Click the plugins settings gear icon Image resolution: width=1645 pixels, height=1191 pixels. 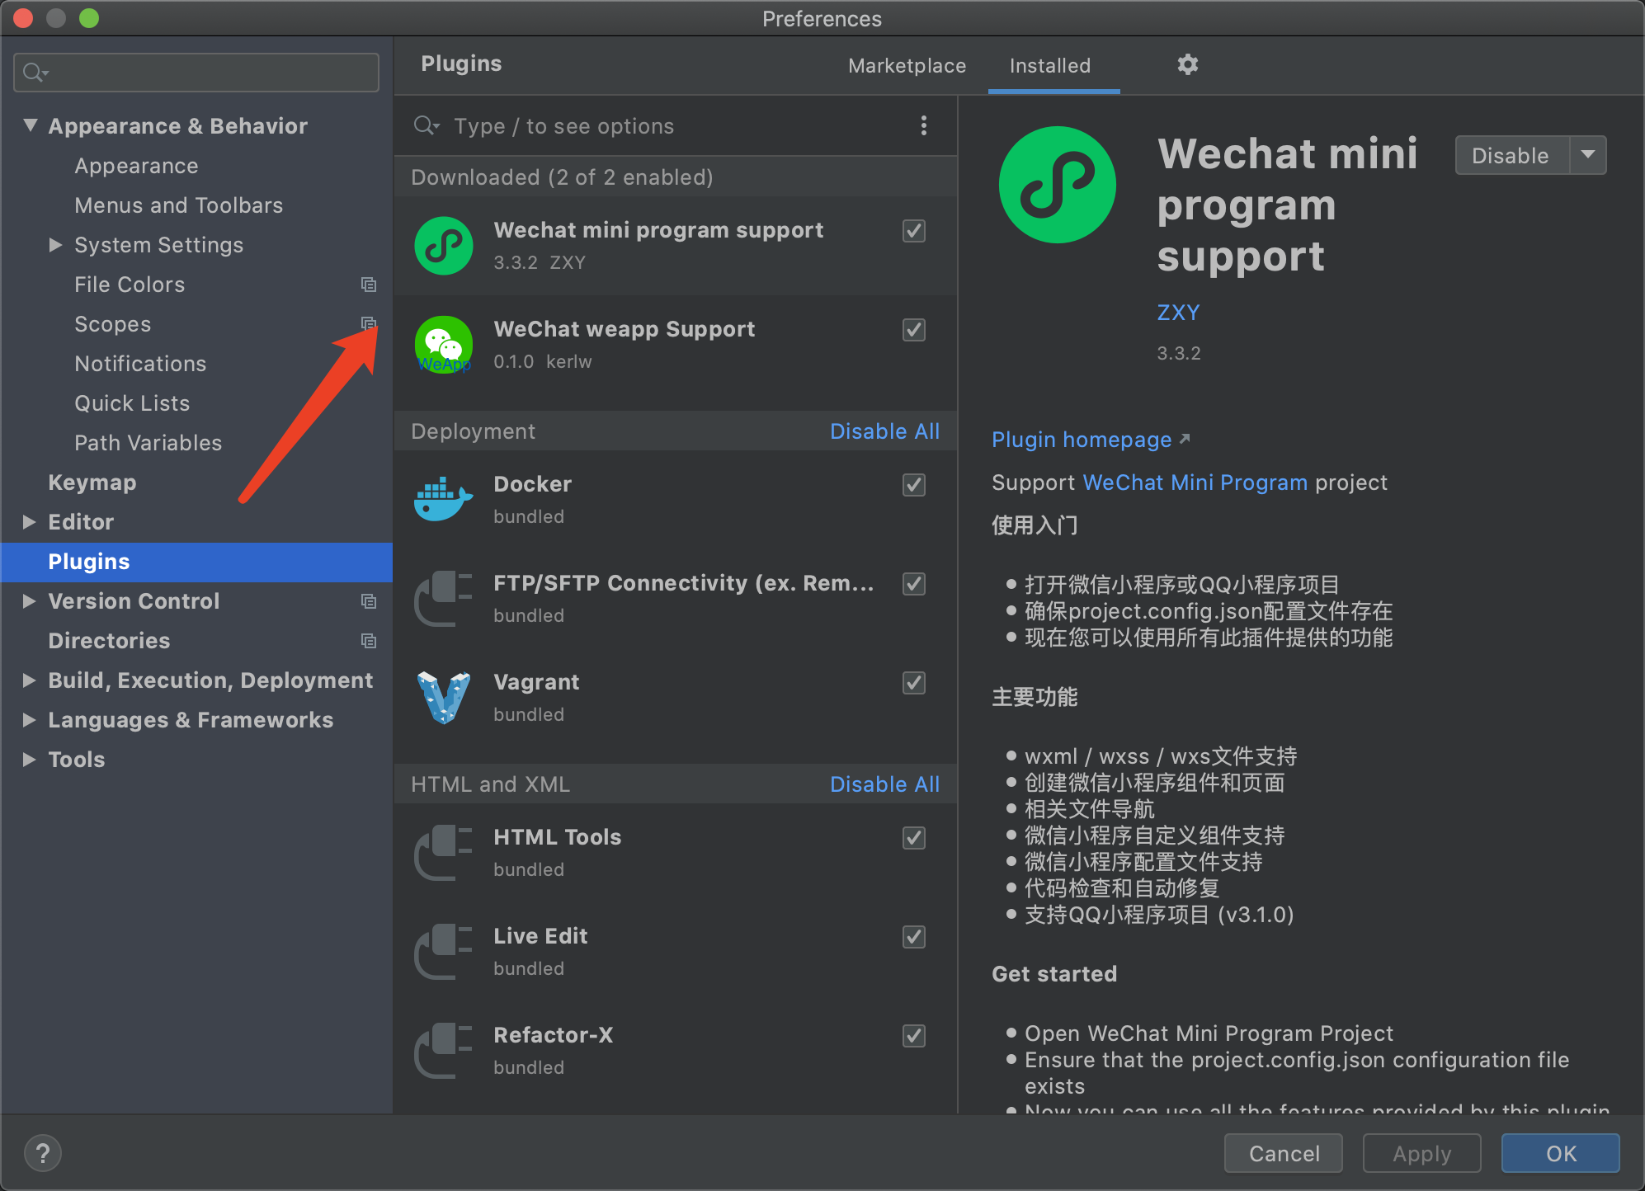1187,64
